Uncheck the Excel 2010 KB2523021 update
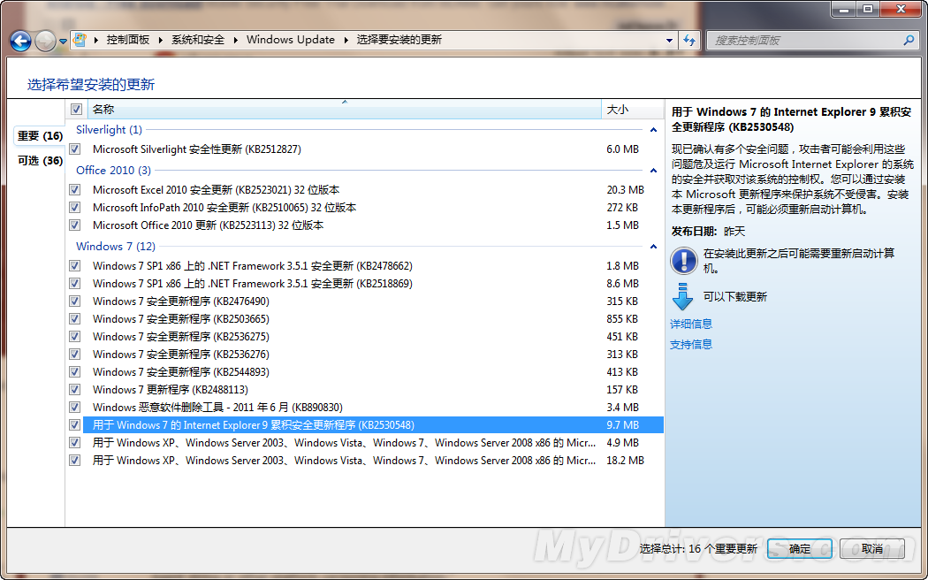The height and width of the screenshot is (580, 928). coord(74,190)
